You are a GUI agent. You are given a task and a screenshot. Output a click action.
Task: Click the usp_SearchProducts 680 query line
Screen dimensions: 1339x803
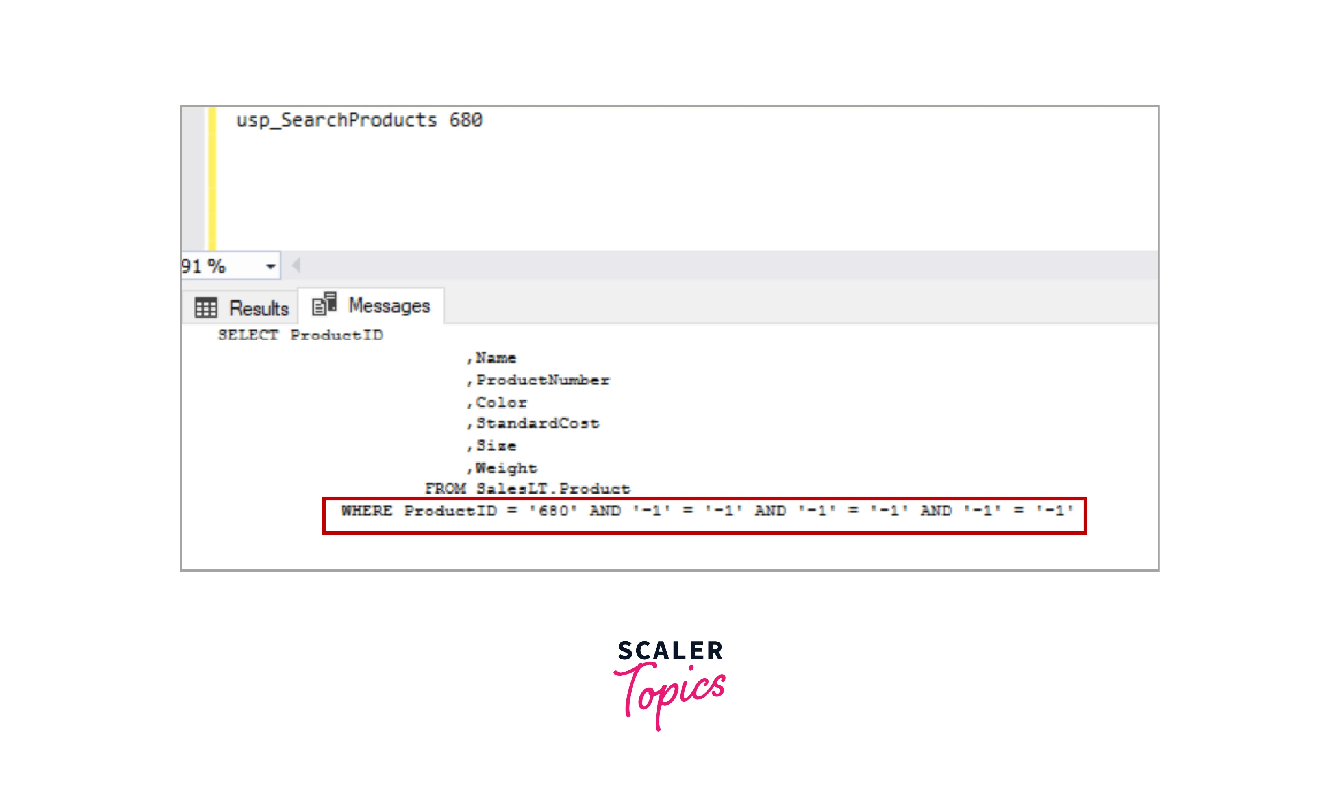point(359,120)
